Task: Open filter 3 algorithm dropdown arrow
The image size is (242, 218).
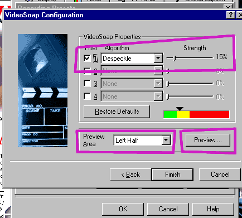Action: 158,84
